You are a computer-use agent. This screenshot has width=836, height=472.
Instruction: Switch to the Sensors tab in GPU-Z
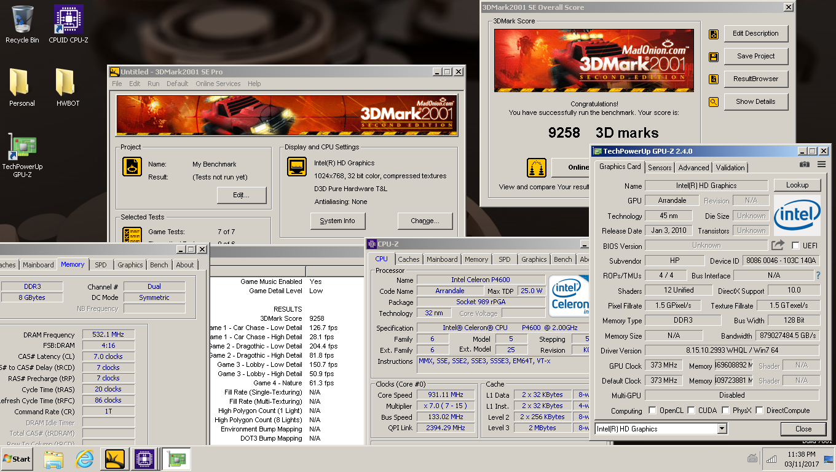pos(660,167)
